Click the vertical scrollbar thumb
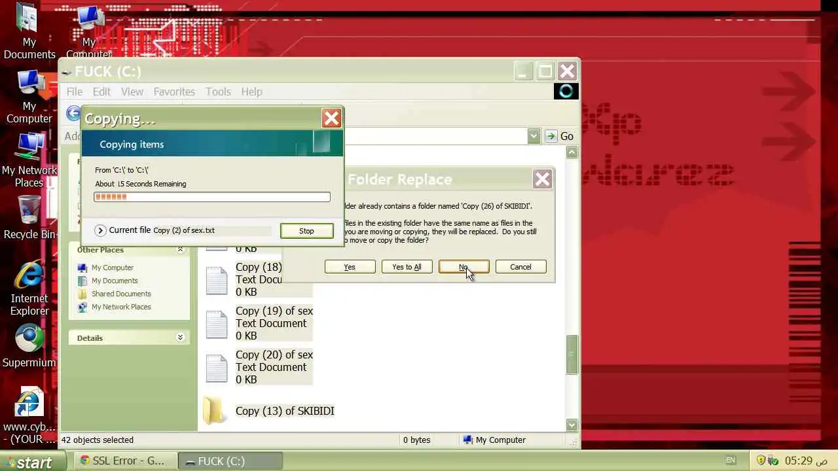The height and width of the screenshot is (471, 838). coord(572,355)
